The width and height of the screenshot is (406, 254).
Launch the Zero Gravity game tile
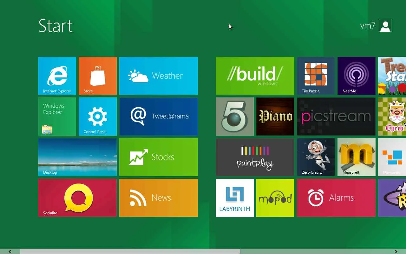(316, 157)
